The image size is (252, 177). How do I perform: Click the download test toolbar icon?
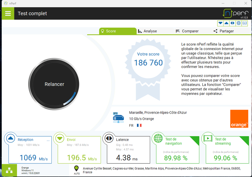coord(220,23)
